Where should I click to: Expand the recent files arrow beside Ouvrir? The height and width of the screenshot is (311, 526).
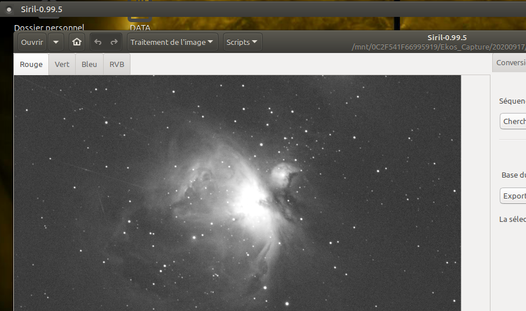pos(56,43)
